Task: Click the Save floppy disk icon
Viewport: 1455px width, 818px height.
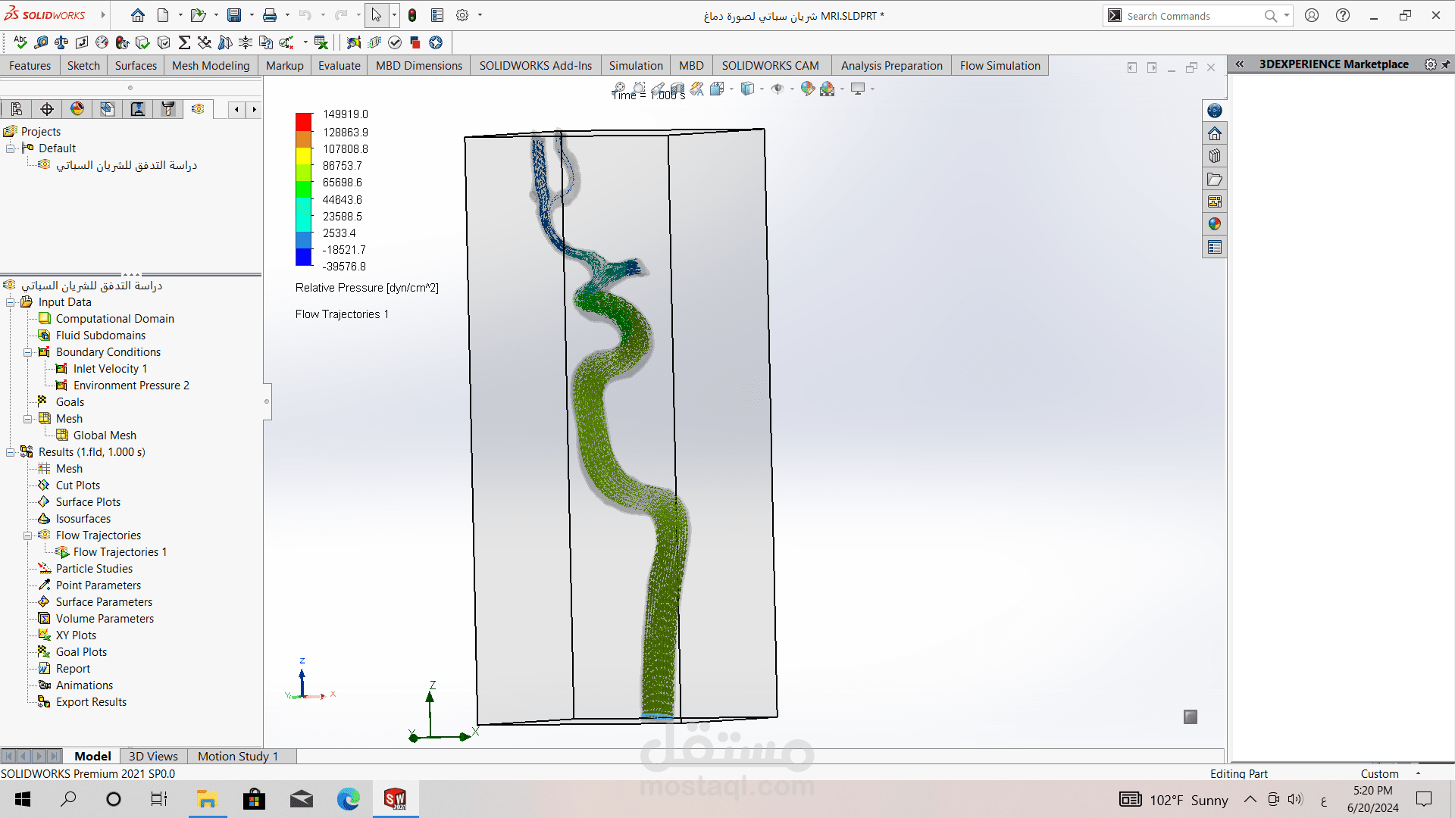Action: point(234,15)
